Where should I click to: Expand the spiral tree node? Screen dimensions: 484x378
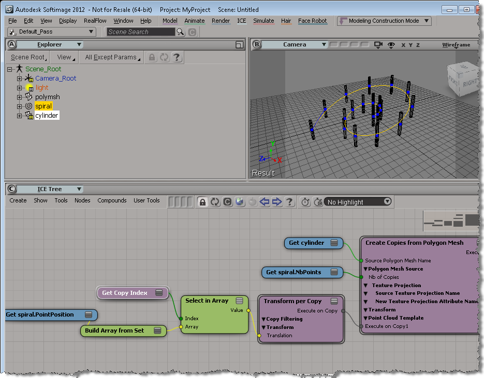pos(19,106)
